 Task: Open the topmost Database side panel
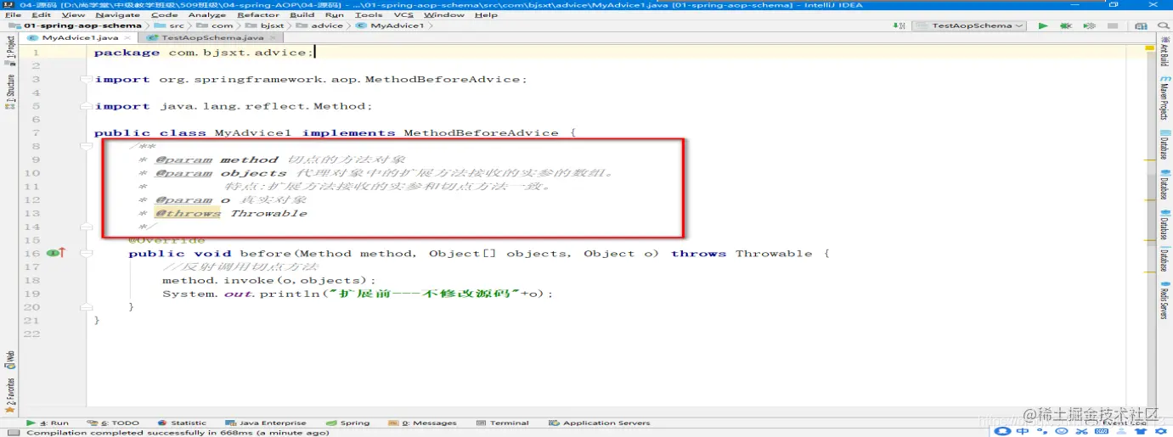tap(1164, 146)
